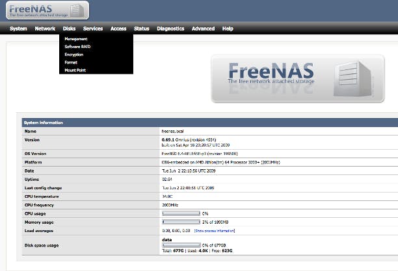This screenshot has height=271, width=398.
Task: Click the 0% of 677GB disk text
Action: pos(214,245)
